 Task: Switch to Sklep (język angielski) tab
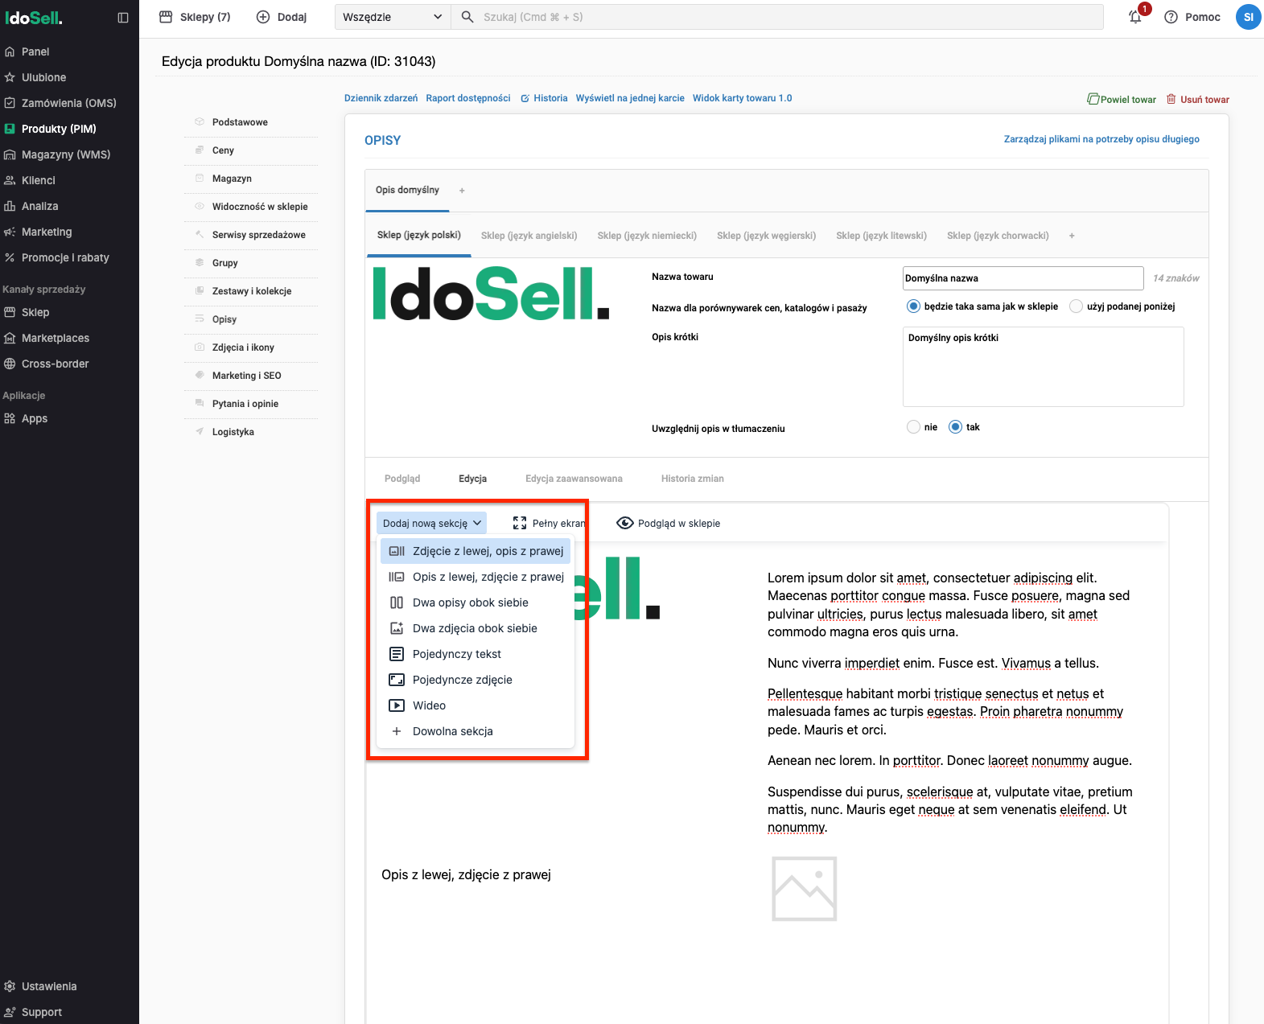(x=529, y=236)
